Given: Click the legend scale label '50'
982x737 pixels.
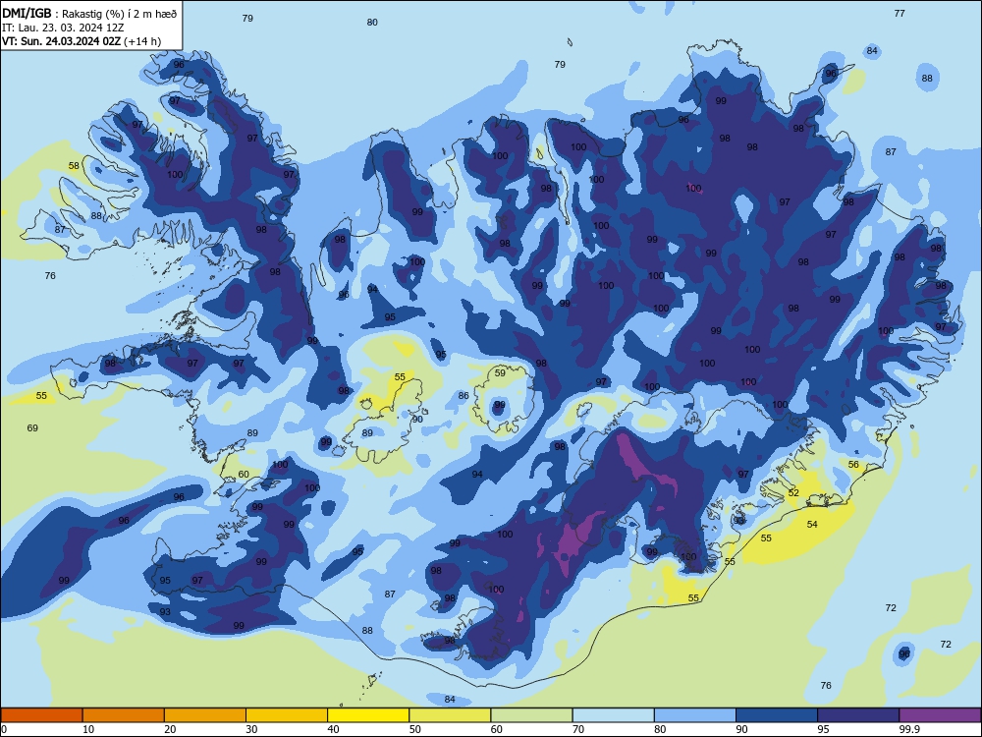Looking at the screenshot, I should [415, 729].
